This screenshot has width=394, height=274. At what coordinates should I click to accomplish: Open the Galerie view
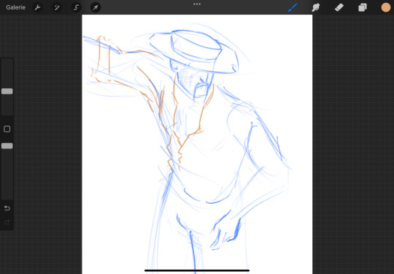(x=15, y=7)
